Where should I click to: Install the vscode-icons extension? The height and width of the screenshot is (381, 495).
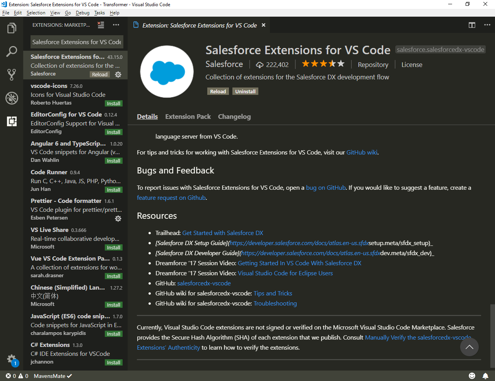point(114,103)
